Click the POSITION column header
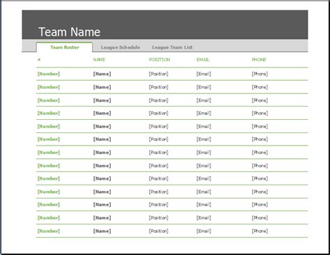Image resolution: width=330 pixels, height=255 pixels. (159, 60)
